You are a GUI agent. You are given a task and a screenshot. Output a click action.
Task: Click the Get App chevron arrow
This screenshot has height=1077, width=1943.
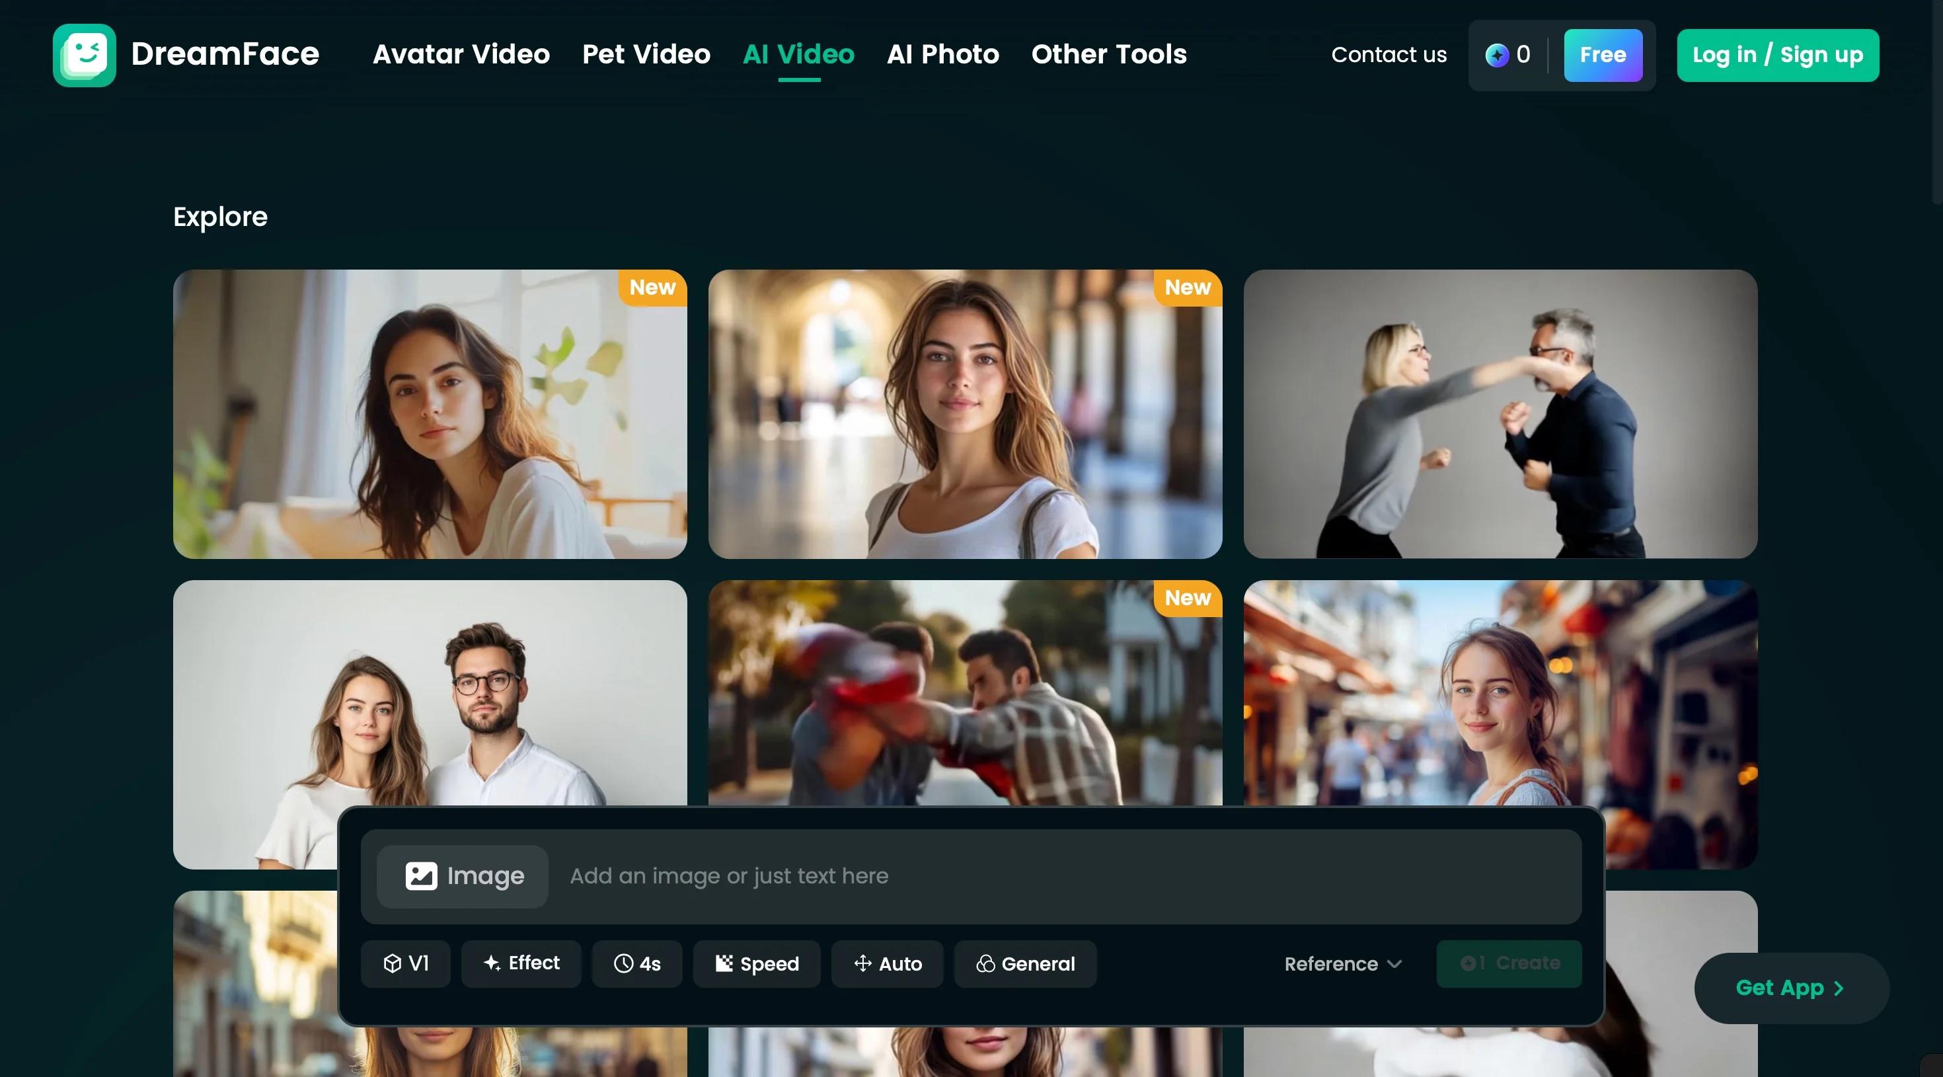tap(1838, 988)
